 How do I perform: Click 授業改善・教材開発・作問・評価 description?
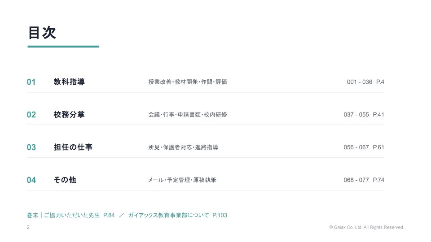(x=188, y=82)
